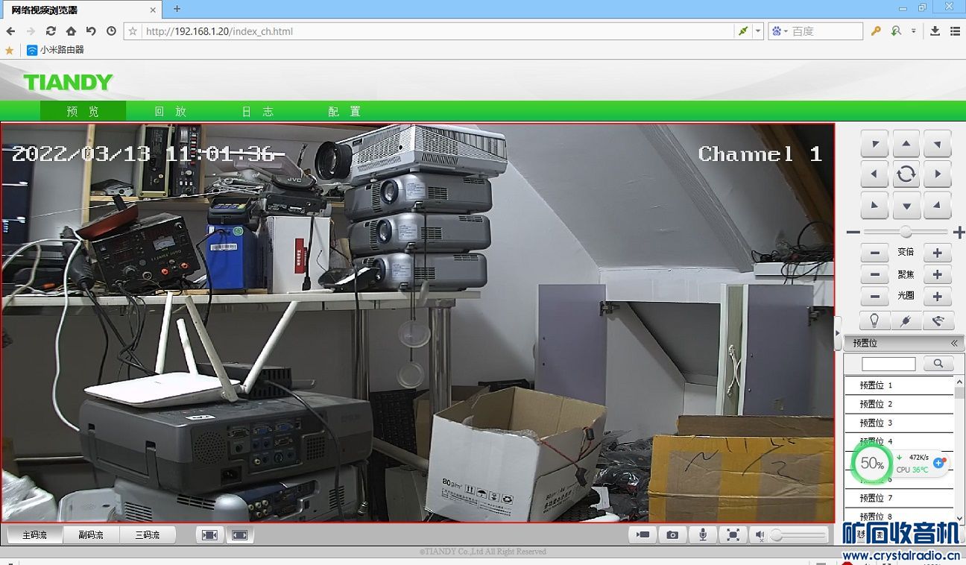Select 预置位 1 in preset list
The height and width of the screenshot is (565, 966).
click(x=899, y=385)
